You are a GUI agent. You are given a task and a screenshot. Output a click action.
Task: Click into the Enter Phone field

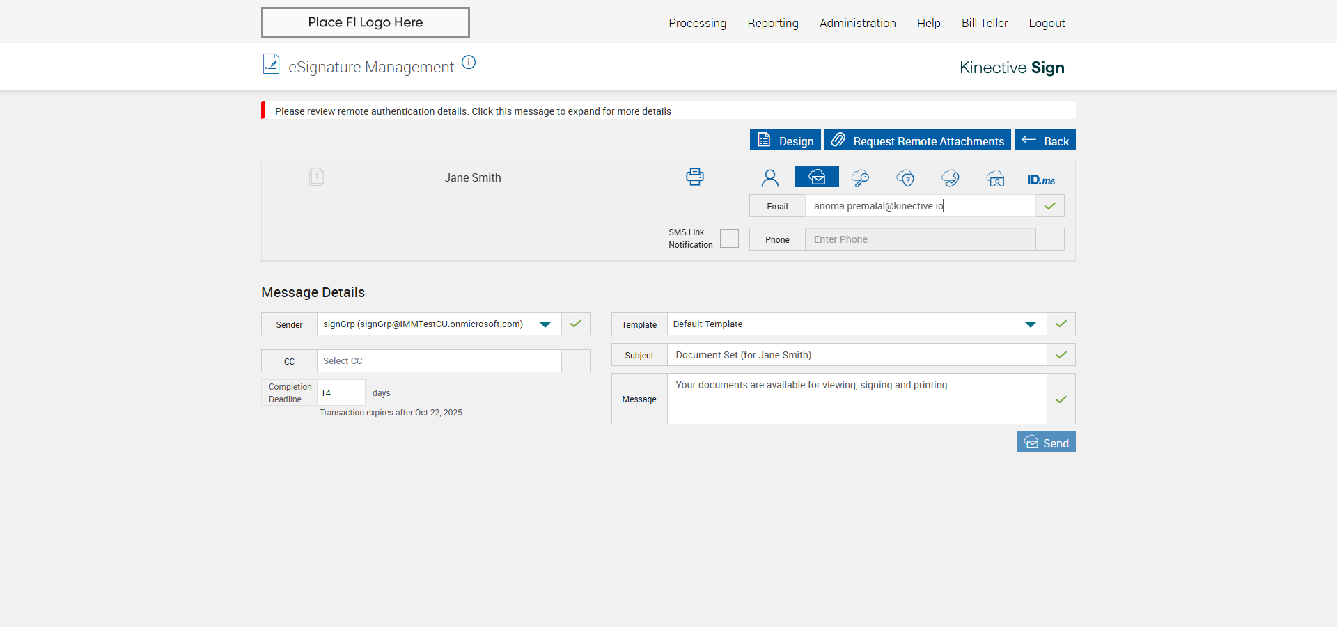point(919,239)
